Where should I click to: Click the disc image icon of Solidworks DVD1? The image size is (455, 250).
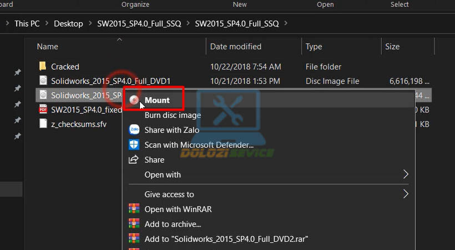[43, 81]
